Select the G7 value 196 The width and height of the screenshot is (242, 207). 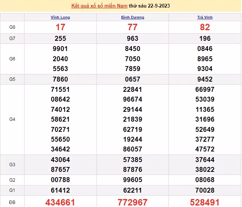tap(205, 39)
